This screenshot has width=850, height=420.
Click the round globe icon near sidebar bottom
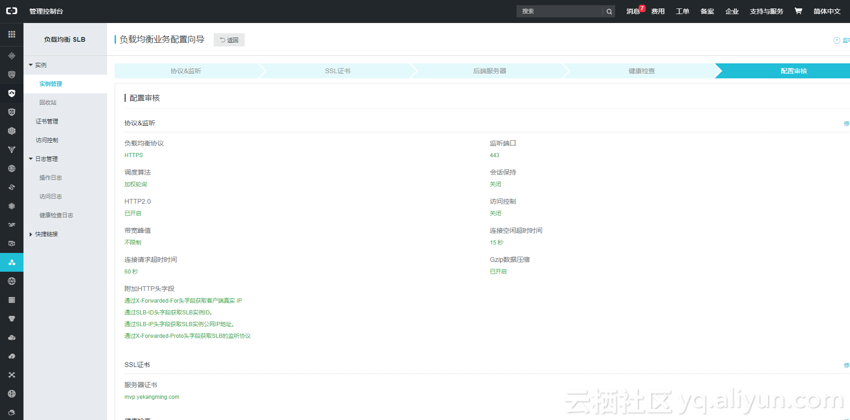pos(12,394)
